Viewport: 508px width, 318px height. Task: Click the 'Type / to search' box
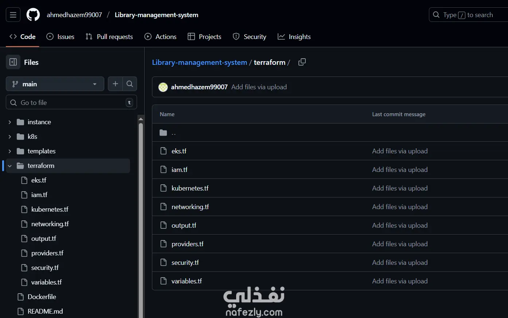469,15
